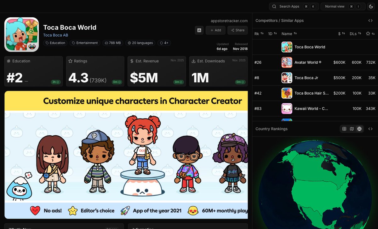Screen dimensions: 378x229
Task: Sort competitors using the Rk column sort arrows
Action: 263,33
